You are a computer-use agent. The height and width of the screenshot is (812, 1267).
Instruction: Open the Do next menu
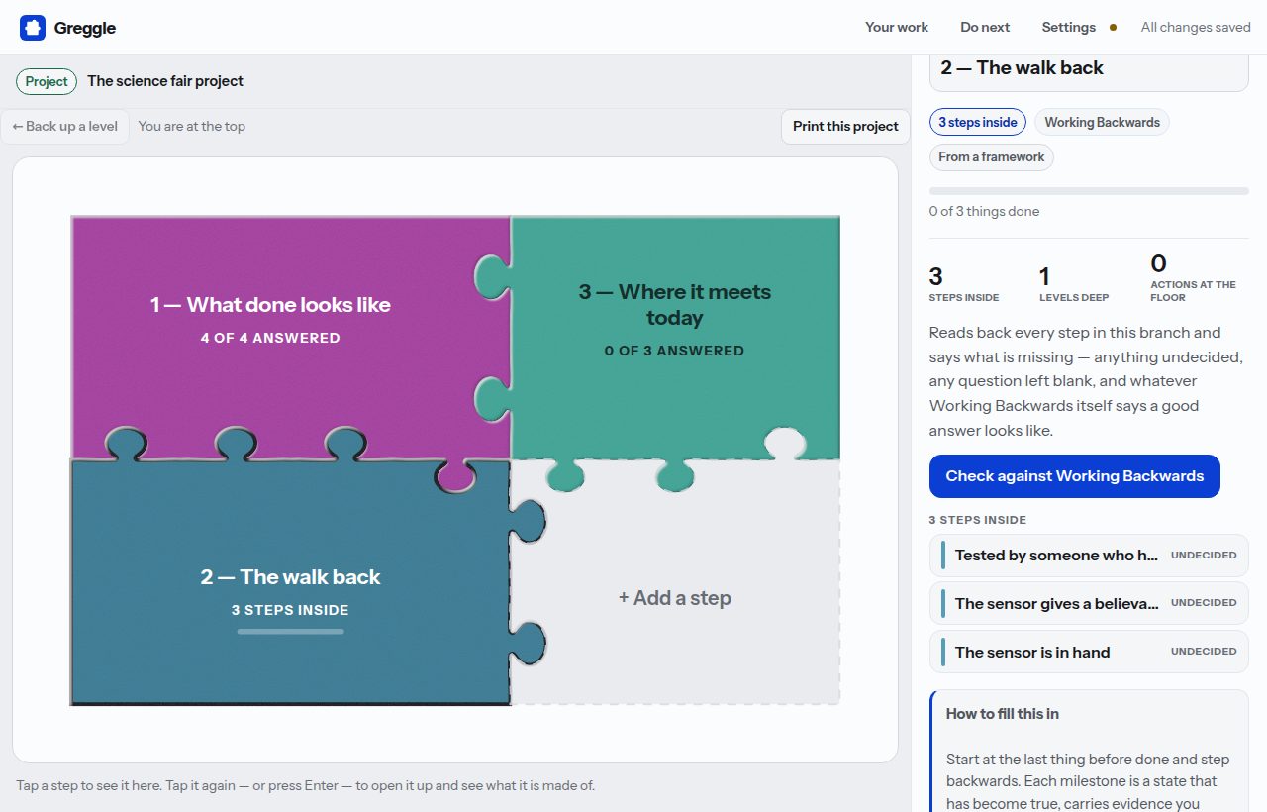click(985, 28)
